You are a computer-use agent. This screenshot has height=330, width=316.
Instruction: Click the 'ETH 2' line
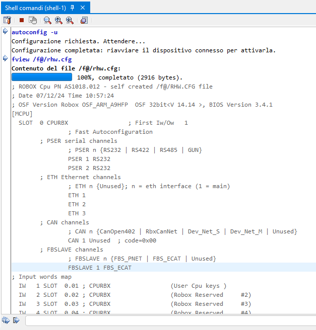(77, 204)
